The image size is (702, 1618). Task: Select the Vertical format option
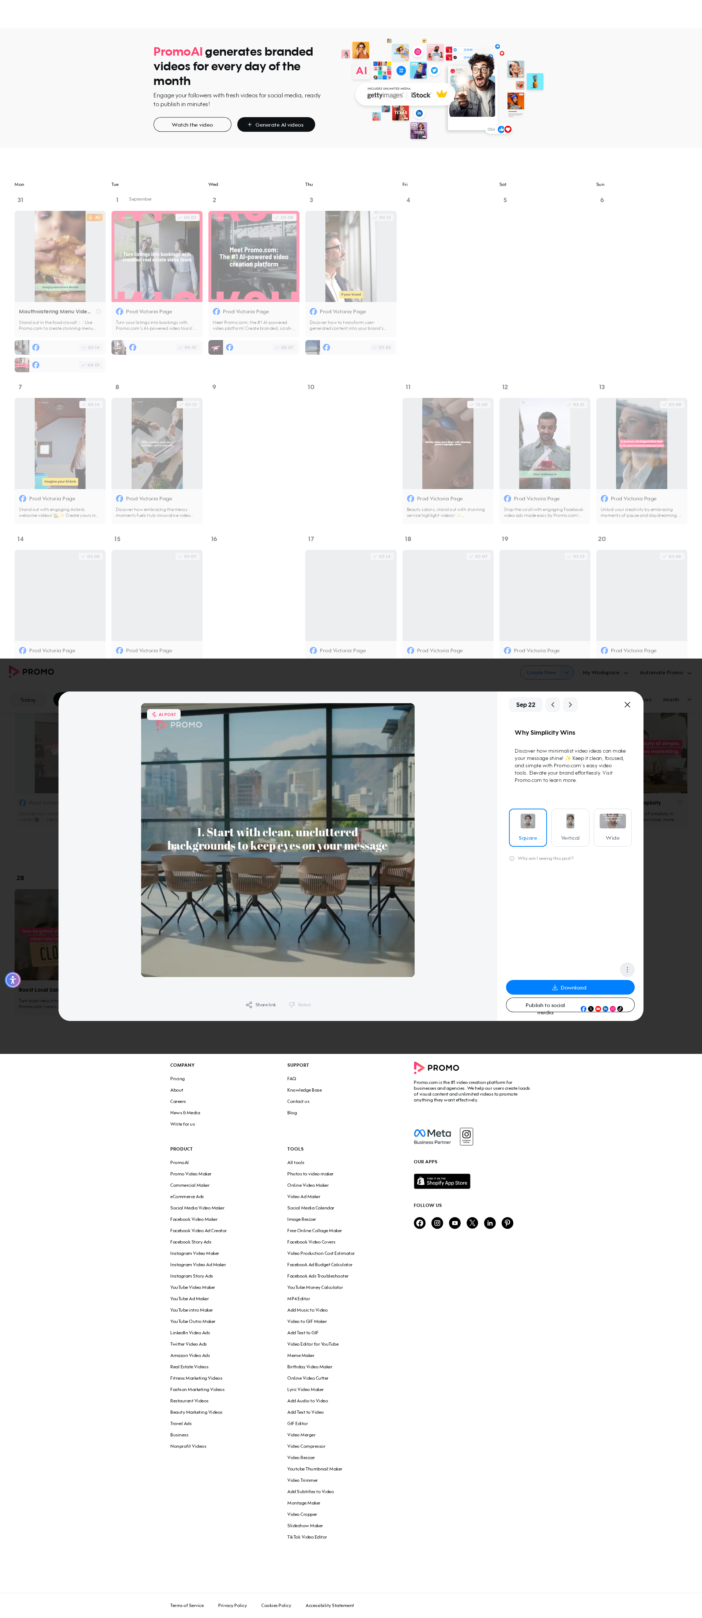(x=570, y=827)
